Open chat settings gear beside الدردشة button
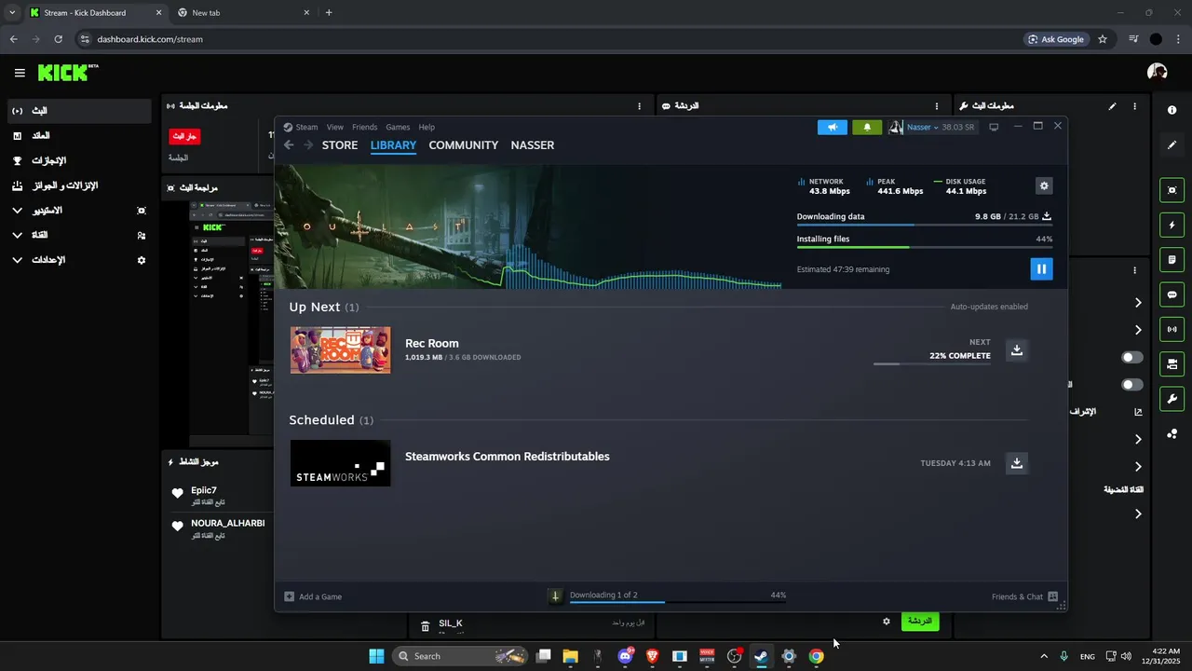Viewport: 1192px width, 671px height. coord(887,621)
